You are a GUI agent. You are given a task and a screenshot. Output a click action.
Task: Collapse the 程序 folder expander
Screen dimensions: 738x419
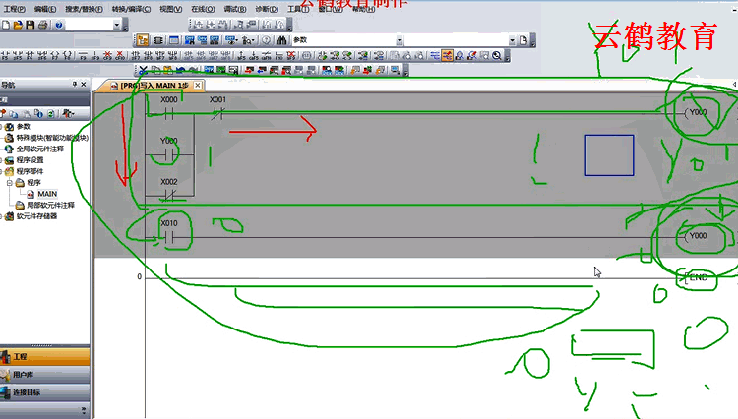[10, 183]
